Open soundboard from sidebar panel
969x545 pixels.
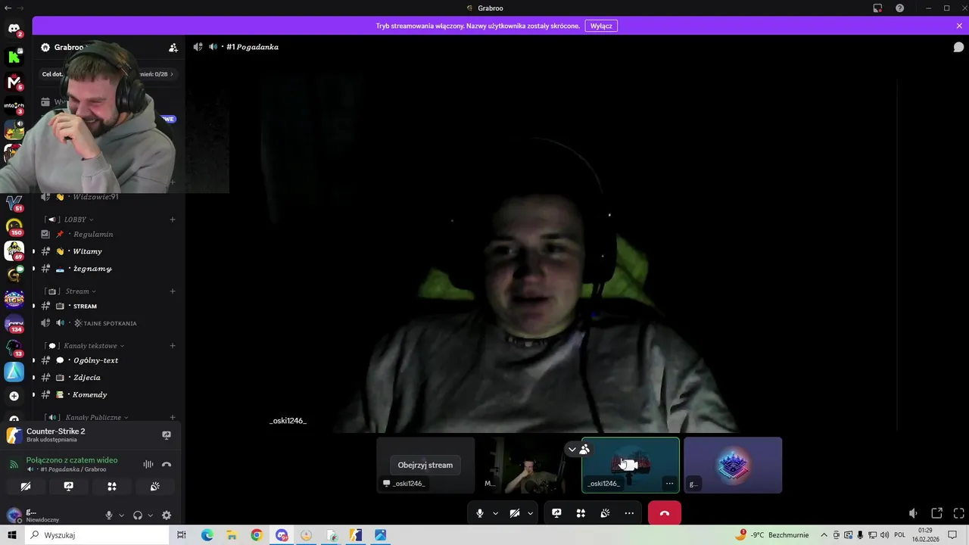click(155, 487)
